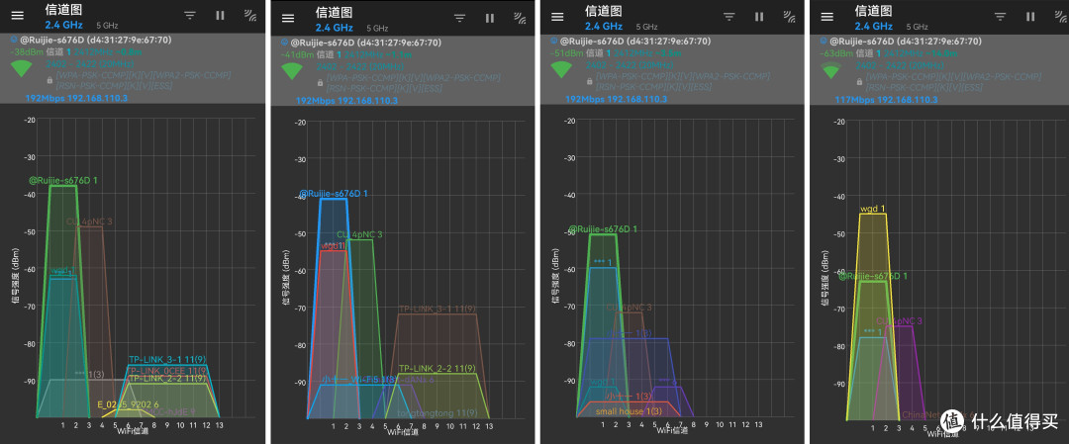
Task: Tap green signal strength icon in -38dBm screenshot
Action: 23,68
